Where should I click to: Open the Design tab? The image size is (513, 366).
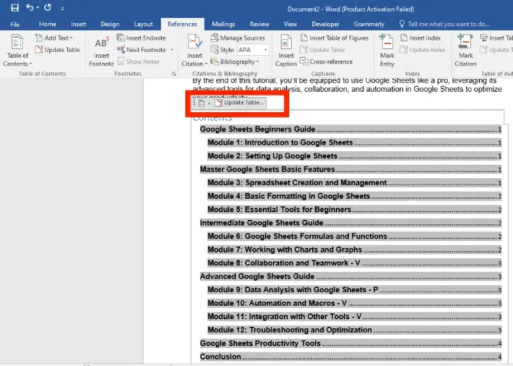110,24
